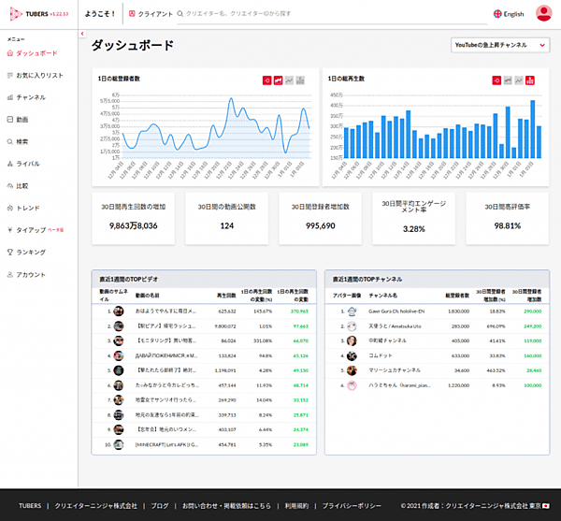Click the search magnifier icon in the top bar
The height and width of the screenshot is (521, 561).
click(x=180, y=14)
